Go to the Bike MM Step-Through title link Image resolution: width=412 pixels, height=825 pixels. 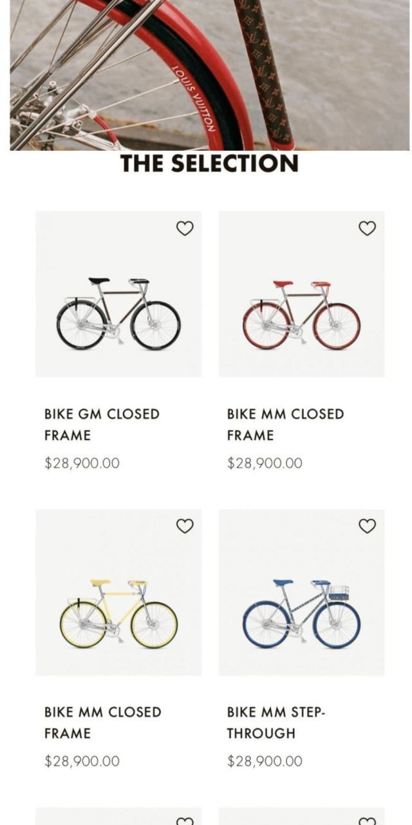pos(276,722)
